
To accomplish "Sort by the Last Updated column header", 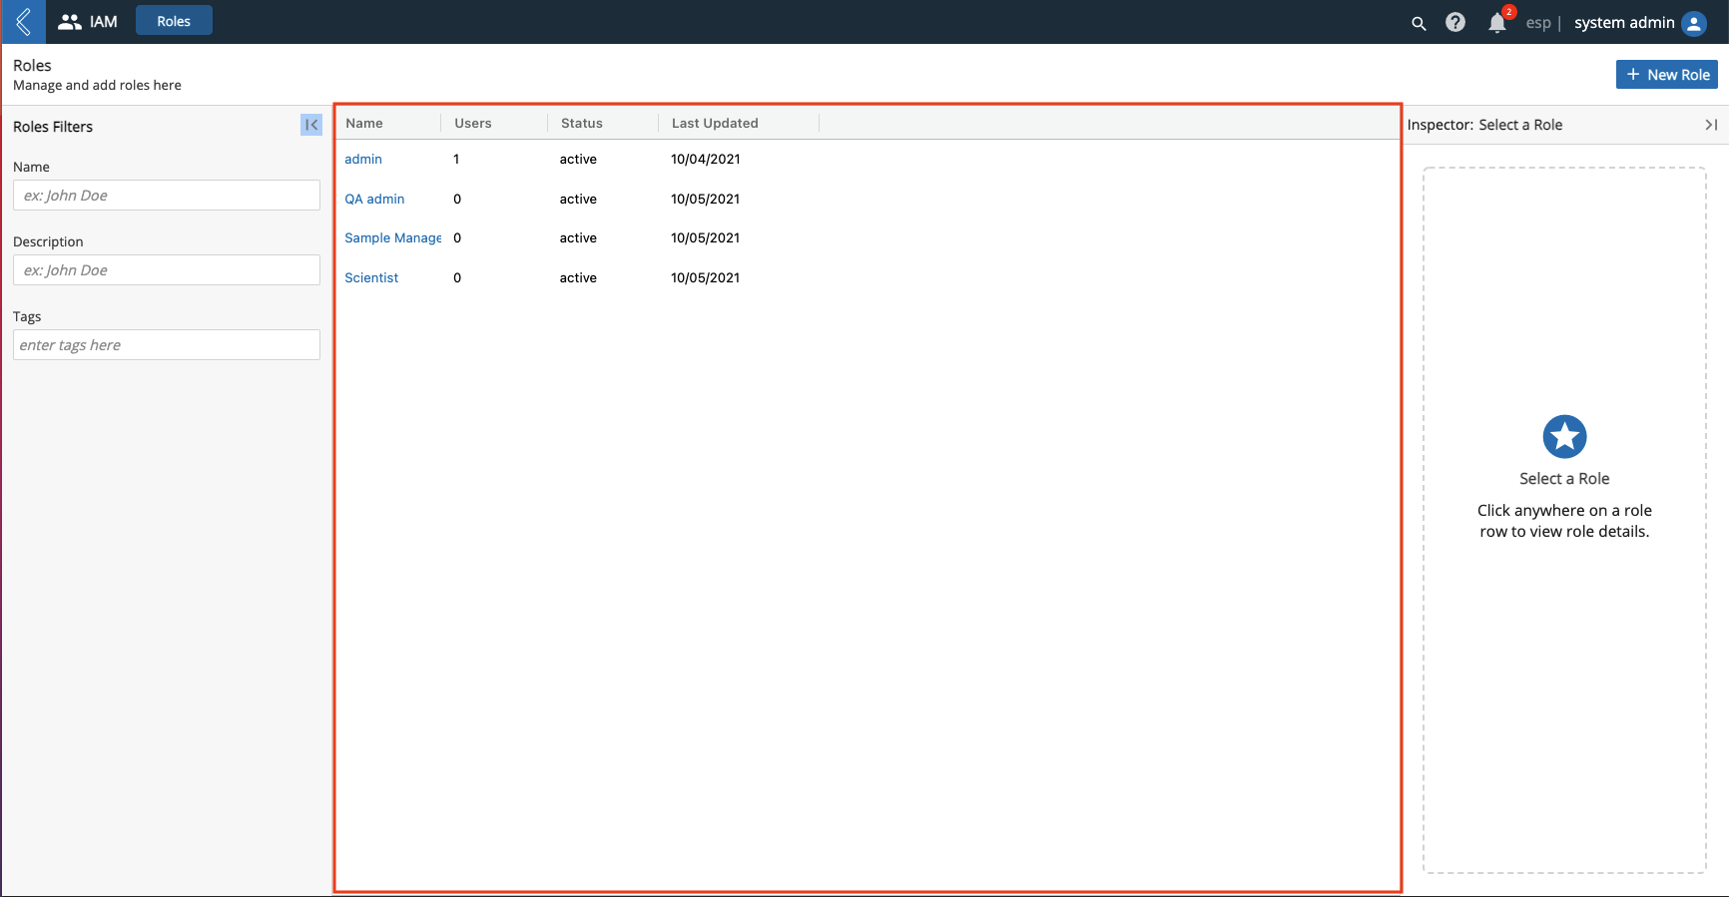I will click(715, 123).
